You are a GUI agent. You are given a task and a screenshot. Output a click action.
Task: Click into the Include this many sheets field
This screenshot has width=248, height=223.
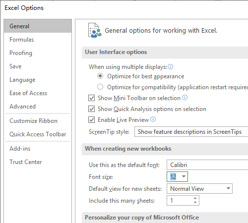coord(180,201)
